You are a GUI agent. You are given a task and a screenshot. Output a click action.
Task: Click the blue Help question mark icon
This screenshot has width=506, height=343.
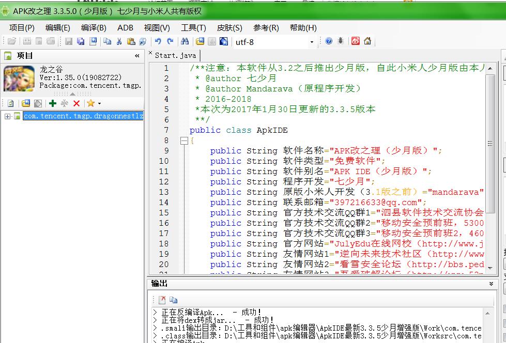pyautogui.click(x=329, y=41)
